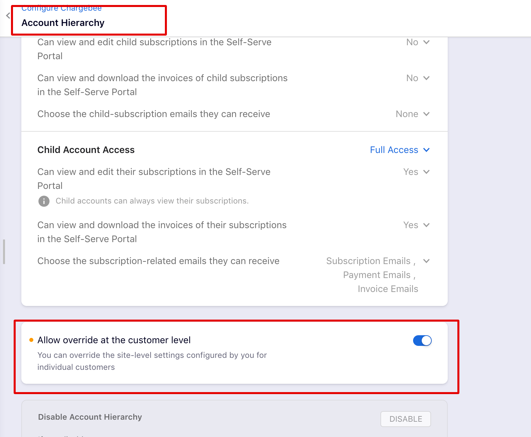Screen dimensions: 531x437
Task: Click the child accounts subscription note text
Action: (x=152, y=201)
